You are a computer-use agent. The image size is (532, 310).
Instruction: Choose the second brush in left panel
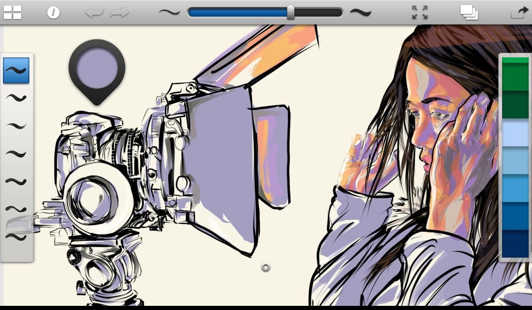point(16,98)
